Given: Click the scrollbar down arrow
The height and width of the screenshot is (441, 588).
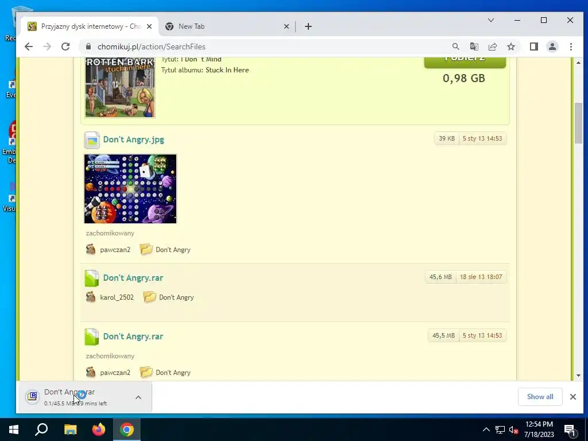Looking at the screenshot, I should (x=578, y=376).
